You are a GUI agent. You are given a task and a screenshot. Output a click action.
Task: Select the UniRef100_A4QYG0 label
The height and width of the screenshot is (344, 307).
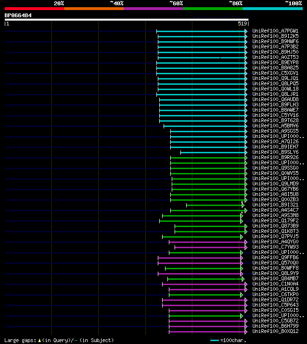[275, 241]
